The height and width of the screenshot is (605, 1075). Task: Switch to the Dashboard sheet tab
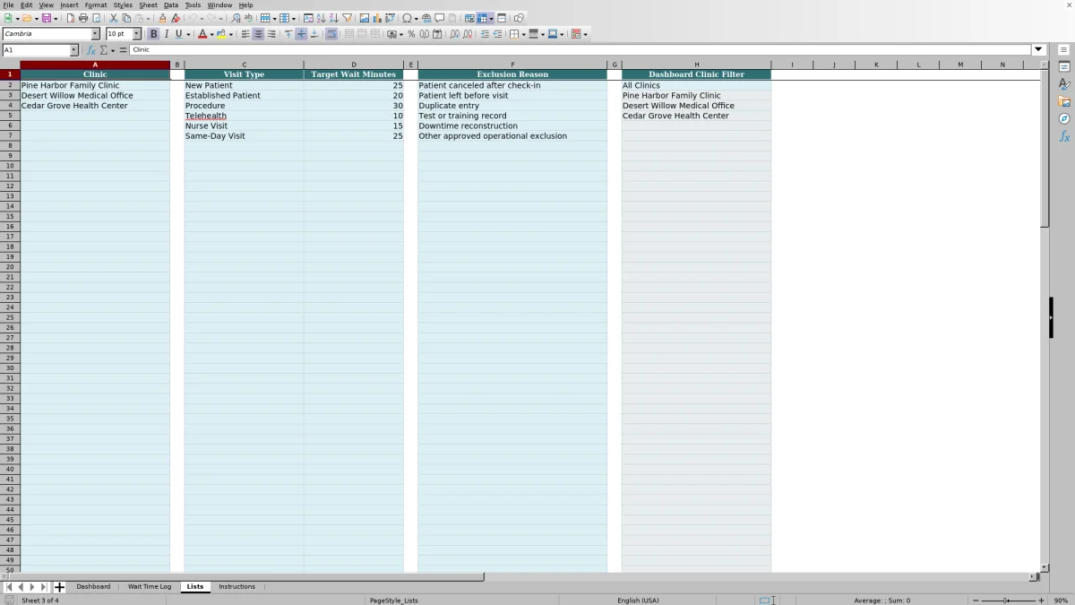click(x=93, y=587)
